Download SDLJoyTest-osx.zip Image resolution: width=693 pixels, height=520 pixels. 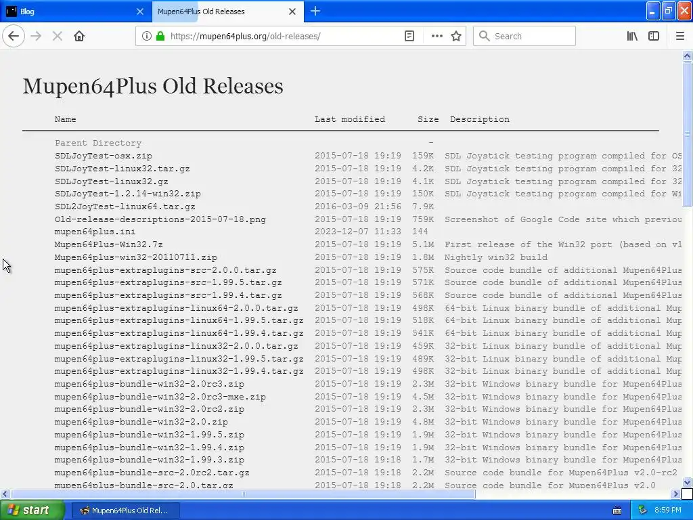(104, 156)
